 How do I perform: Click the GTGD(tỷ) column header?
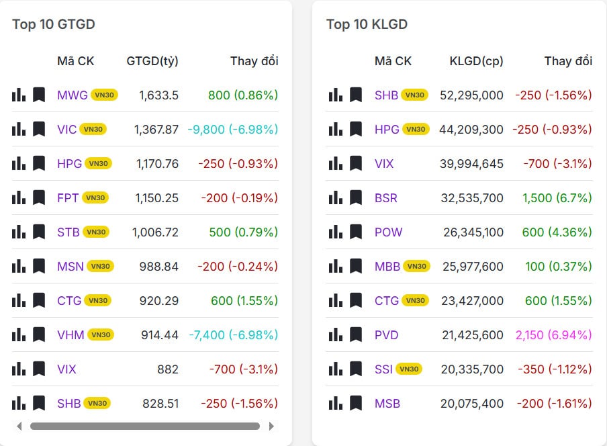coord(152,61)
